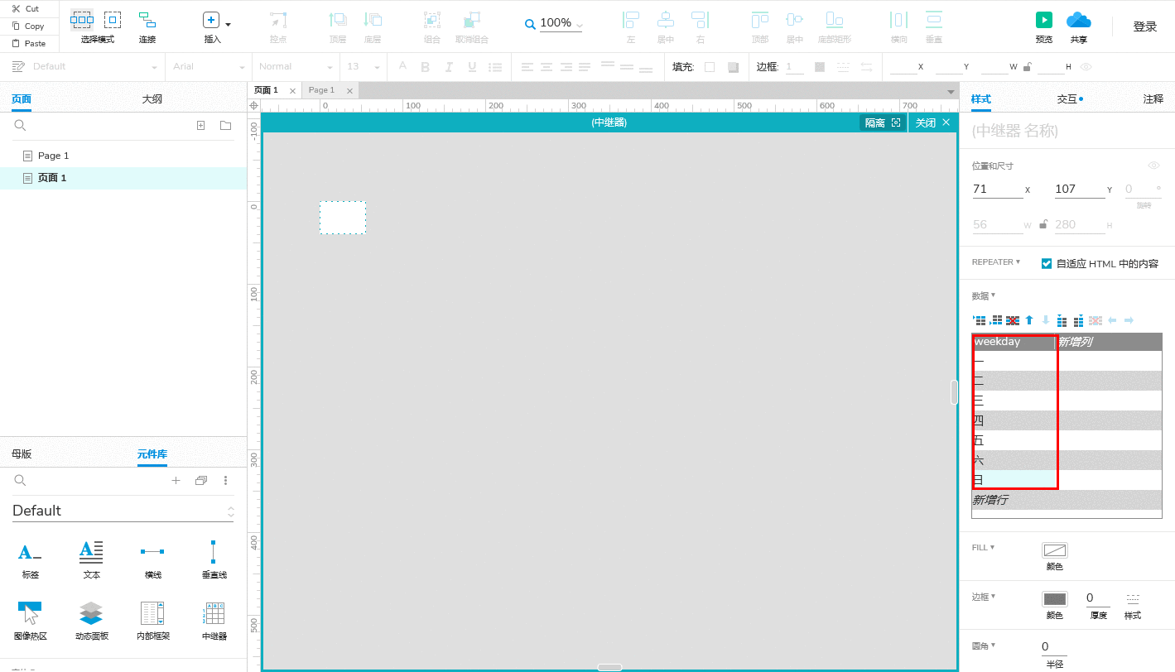Select the 图像热区 hot spot widget
1175x672 pixels.
[30, 622]
